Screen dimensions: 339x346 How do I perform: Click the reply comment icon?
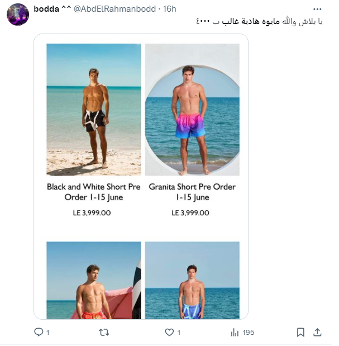39,332
